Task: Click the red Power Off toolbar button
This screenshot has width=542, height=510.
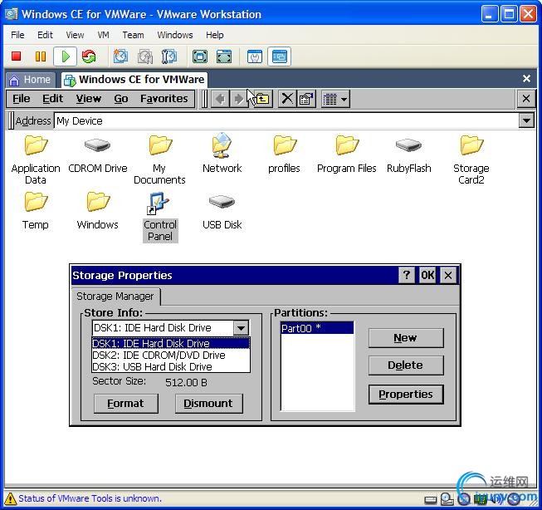Action: [16, 56]
